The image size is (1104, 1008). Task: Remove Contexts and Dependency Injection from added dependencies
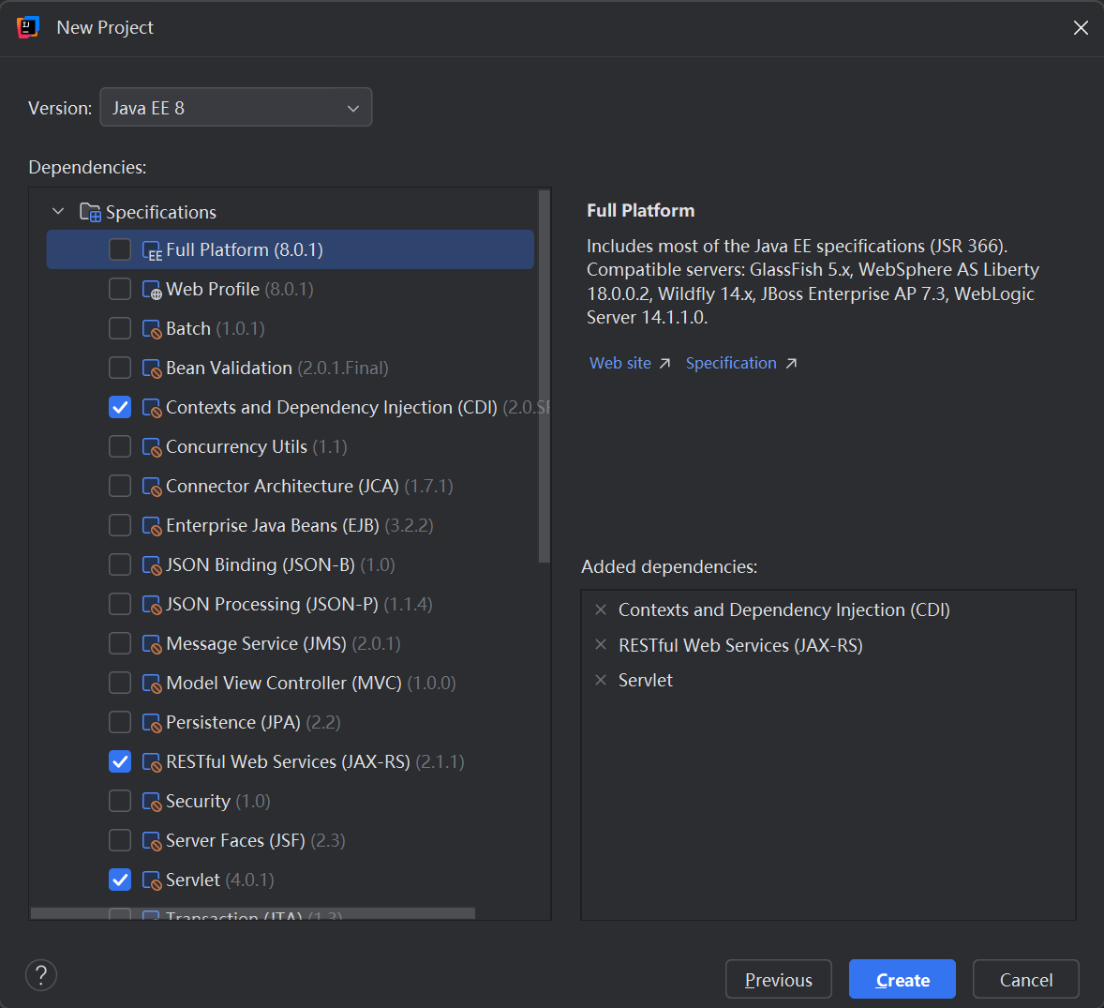click(x=601, y=609)
